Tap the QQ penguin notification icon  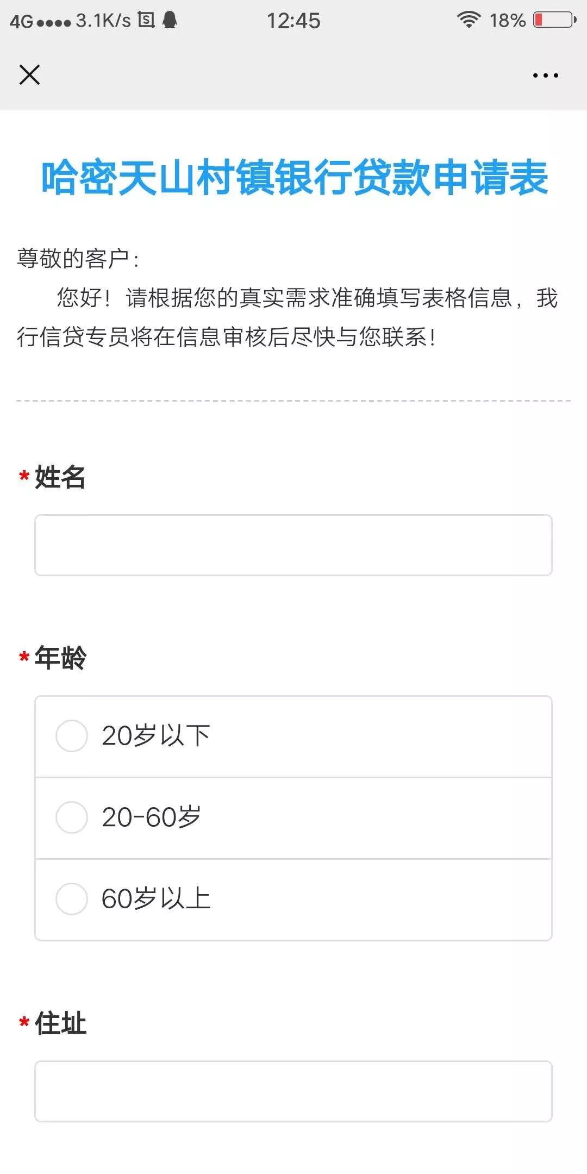[x=170, y=20]
